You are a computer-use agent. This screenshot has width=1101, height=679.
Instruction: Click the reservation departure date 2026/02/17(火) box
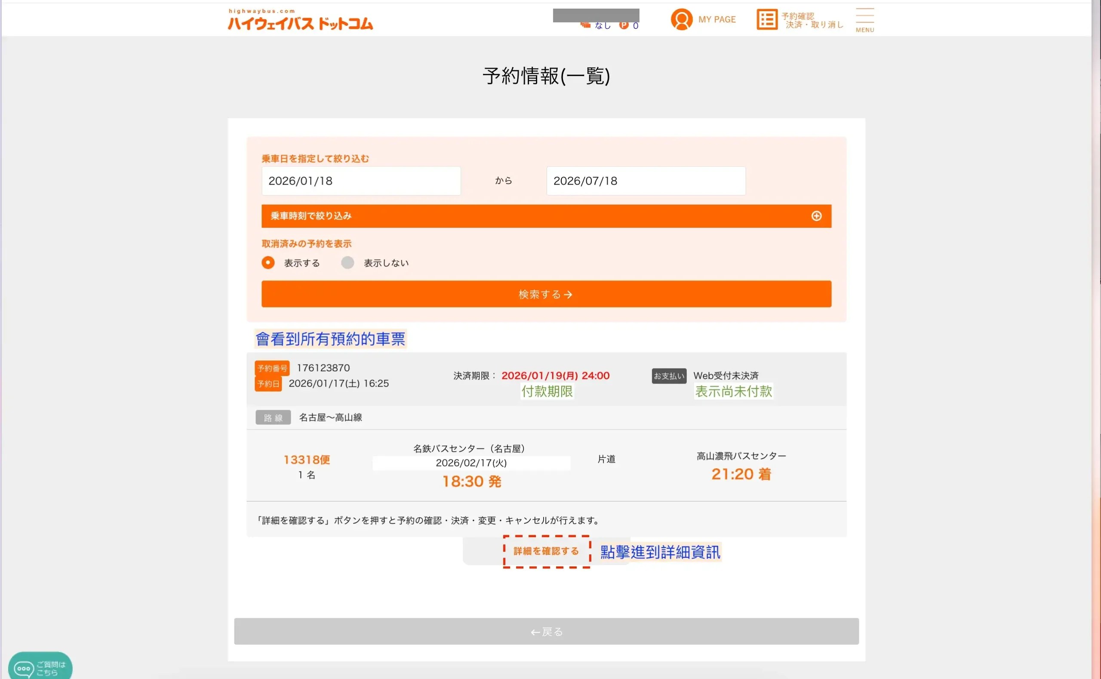coord(471,463)
